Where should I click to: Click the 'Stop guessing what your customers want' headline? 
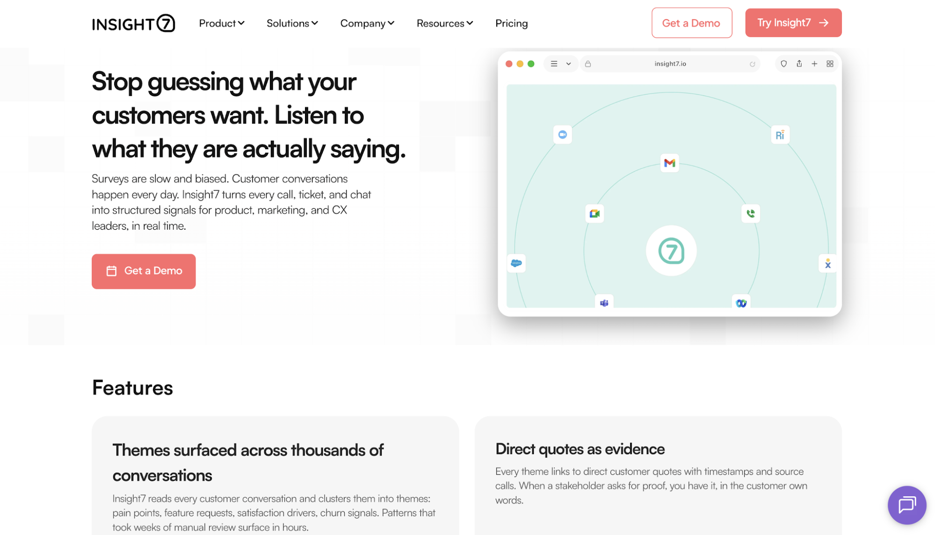pos(249,116)
